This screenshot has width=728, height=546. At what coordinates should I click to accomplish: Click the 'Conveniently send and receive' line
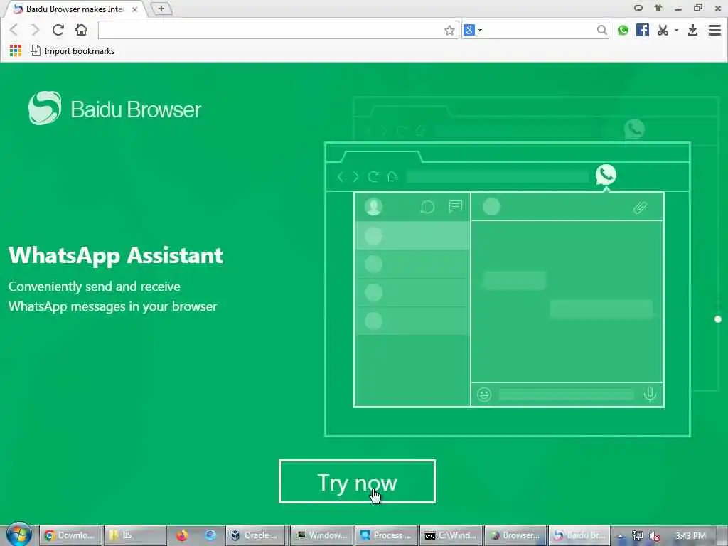click(95, 287)
